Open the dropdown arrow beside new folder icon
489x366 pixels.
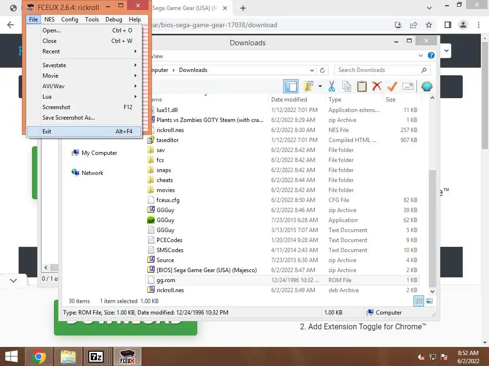tap(320, 86)
